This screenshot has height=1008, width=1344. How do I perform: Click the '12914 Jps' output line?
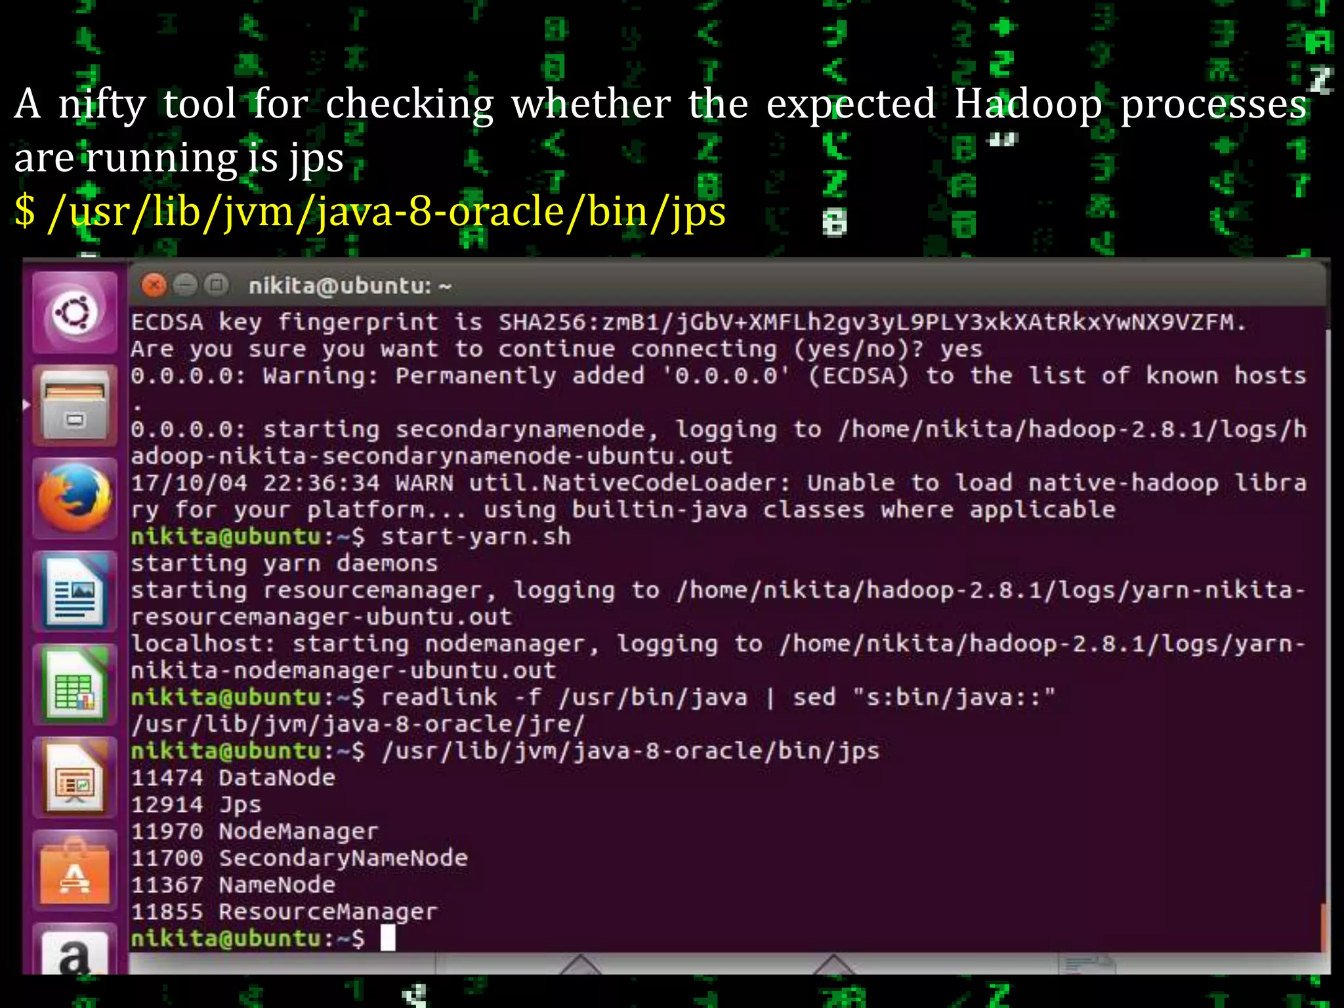point(196,805)
